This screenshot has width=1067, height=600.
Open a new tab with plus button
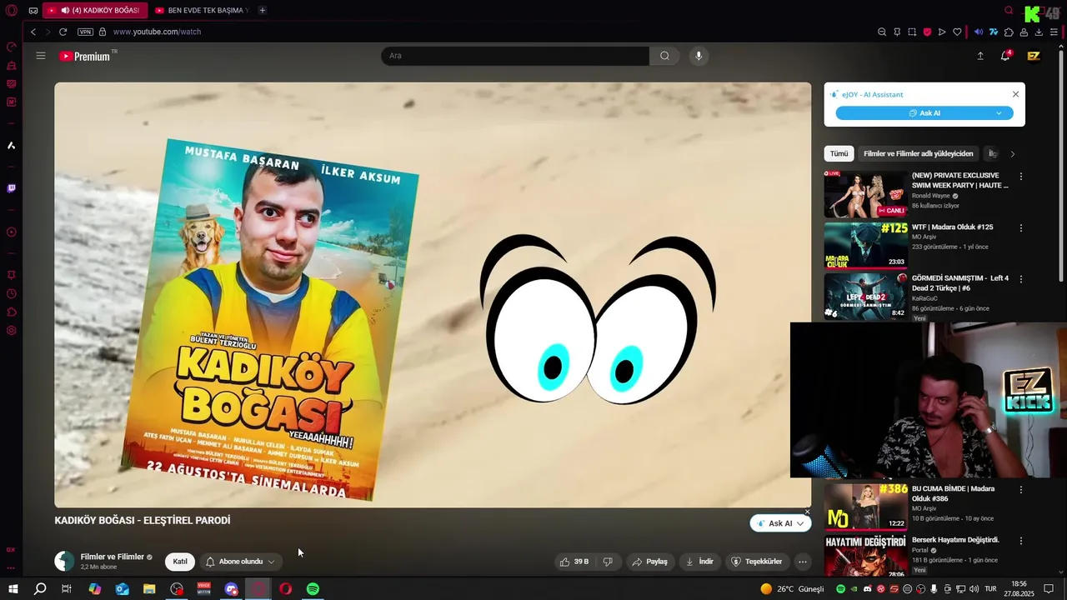(x=262, y=10)
